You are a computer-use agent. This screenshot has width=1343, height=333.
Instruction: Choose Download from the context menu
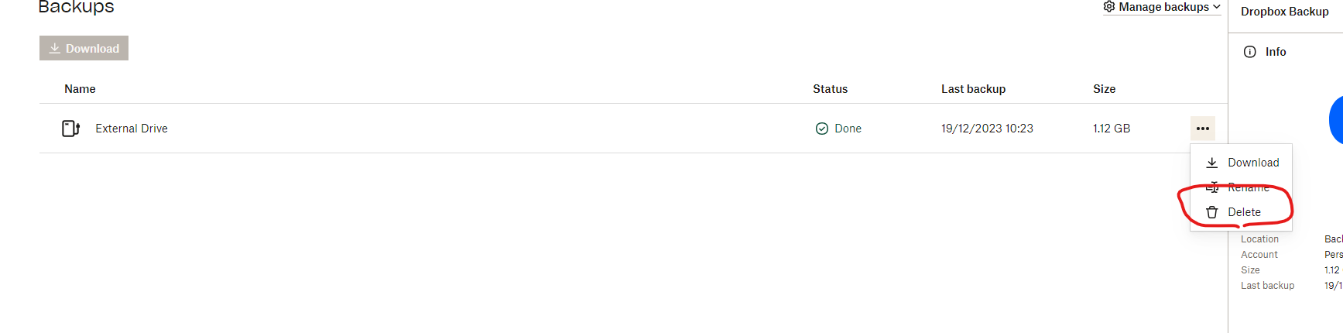[x=1253, y=163]
